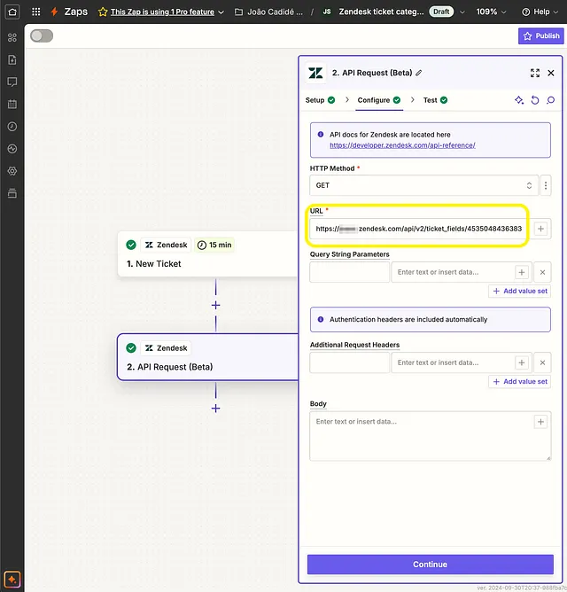Viewport: 567px width, 592px height.
Task: Click into the URL input field
Action: [419, 229]
